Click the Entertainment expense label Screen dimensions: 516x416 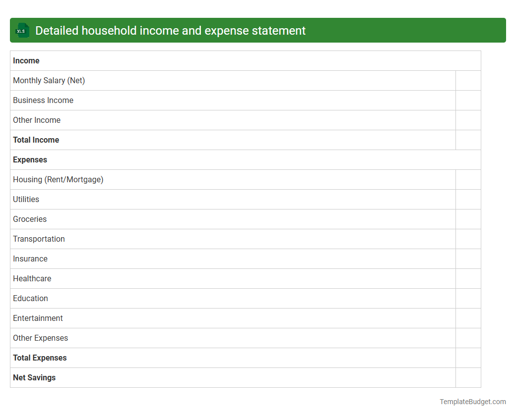[38, 318]
